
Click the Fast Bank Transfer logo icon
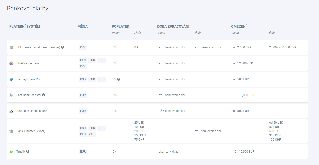click(11, 95)
